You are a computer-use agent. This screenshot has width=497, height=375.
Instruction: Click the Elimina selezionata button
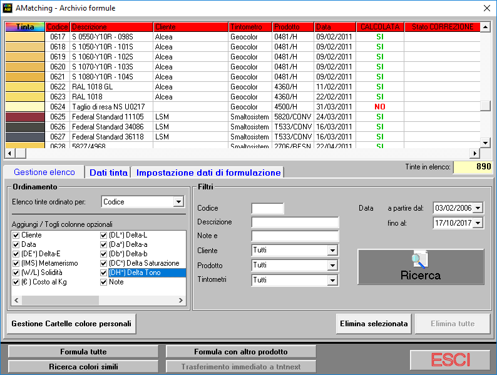[x=374, y=324]
